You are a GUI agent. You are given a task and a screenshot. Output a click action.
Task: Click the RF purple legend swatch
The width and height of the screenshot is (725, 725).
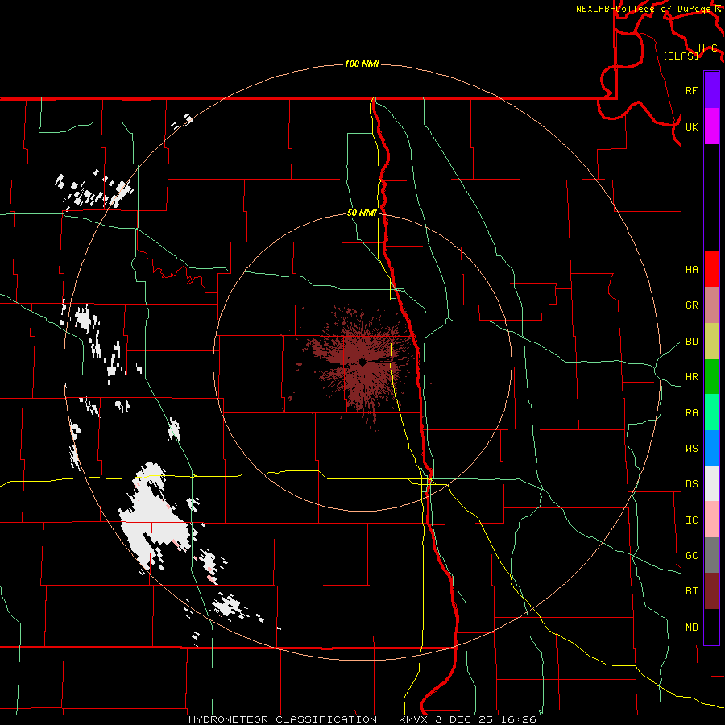point(711,89)
